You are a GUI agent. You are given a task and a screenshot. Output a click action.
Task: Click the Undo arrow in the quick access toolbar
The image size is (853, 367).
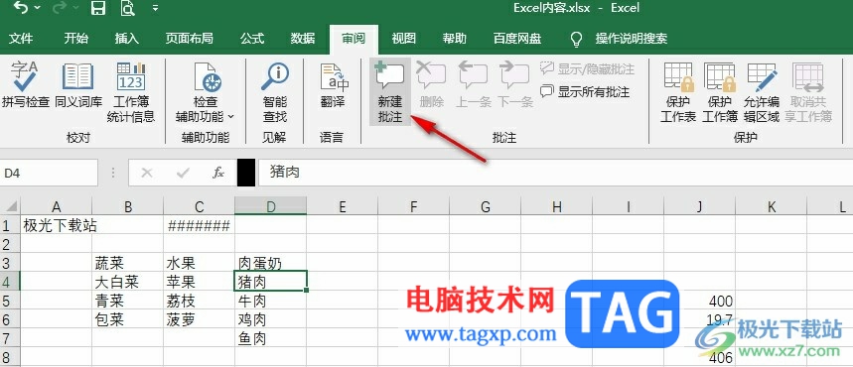pos(22,8)
